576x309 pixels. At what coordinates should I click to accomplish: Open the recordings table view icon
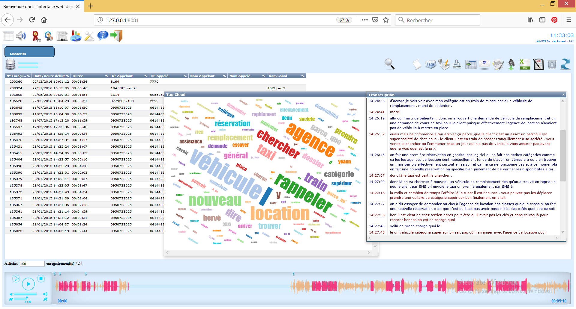coord(8,36)
